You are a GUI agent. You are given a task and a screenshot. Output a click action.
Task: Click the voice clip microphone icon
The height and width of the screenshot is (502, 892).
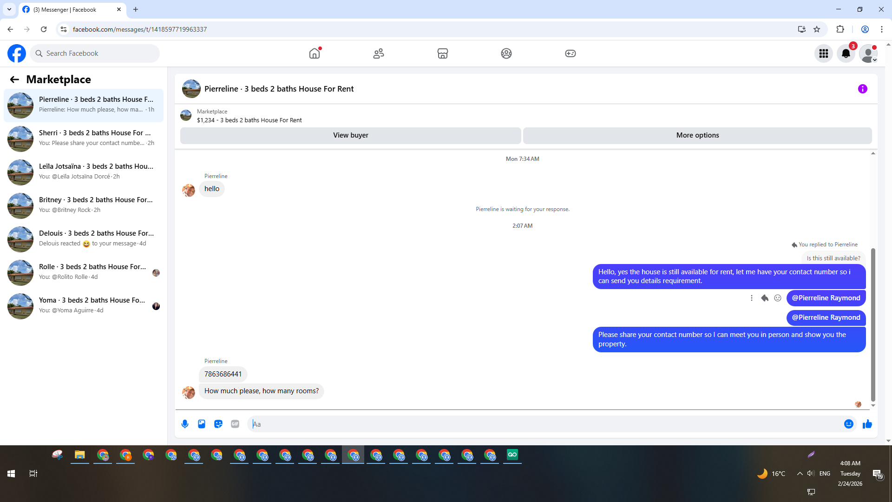185,424
